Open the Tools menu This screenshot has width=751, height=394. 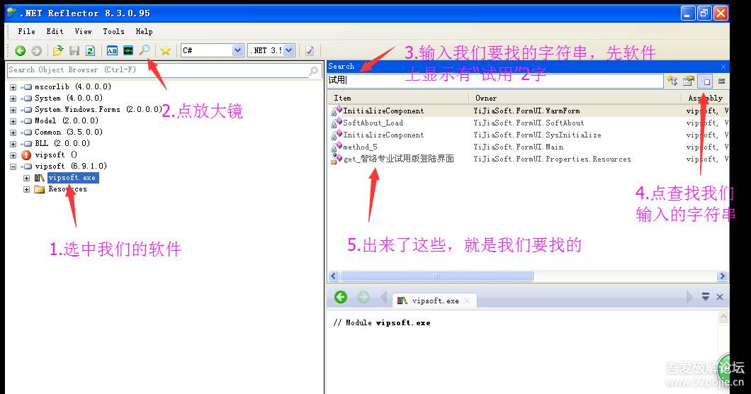(x=113, y=31)
